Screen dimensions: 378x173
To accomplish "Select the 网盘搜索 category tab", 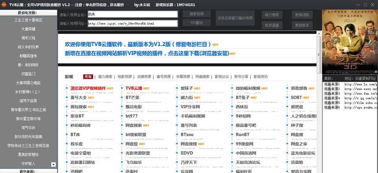I will [x=202, y=77].
